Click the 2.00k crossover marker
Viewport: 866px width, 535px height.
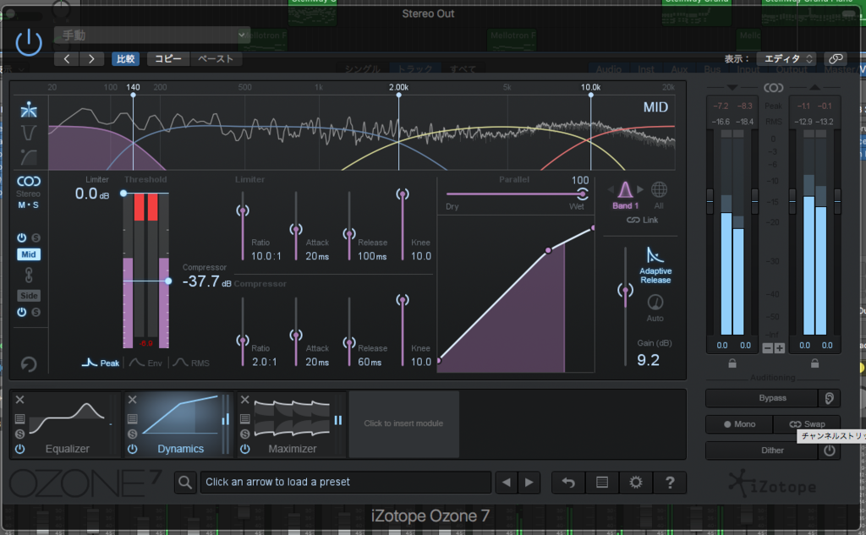[399, 95]
